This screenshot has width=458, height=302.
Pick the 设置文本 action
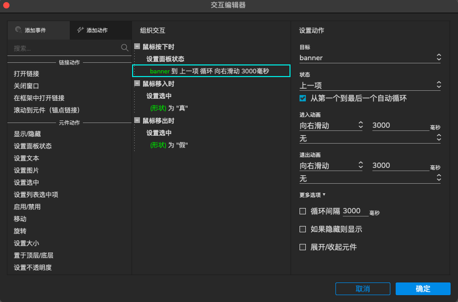[26, 158]
